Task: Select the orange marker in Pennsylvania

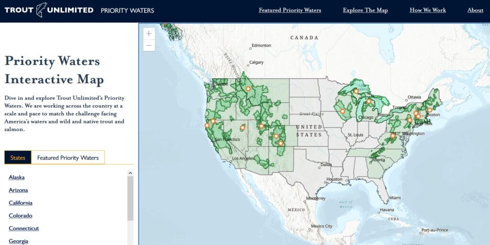Action: (x=410, y=120)
